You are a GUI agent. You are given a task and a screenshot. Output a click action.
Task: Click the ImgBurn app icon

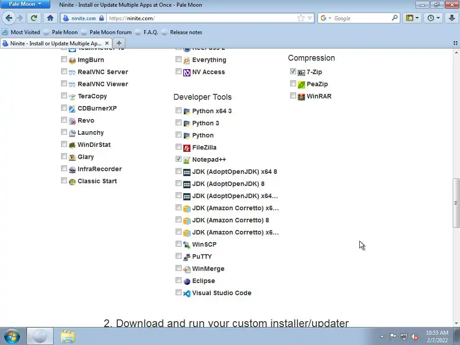pyautogui.click(x=72, y=60)
